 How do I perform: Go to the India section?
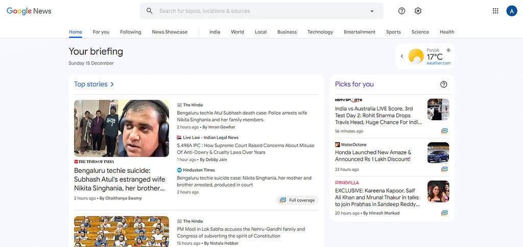pos(215,32)
